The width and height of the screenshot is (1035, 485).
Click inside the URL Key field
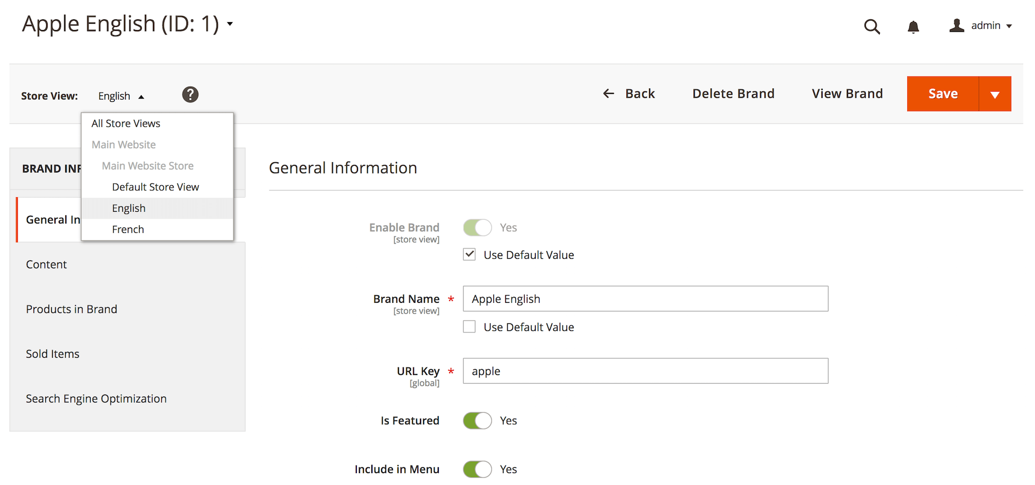[x=645, y=371]
